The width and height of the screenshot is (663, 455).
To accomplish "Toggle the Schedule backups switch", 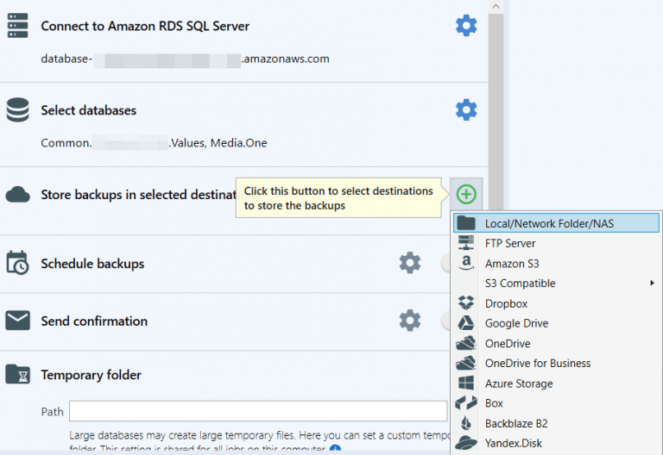I will pos(445,264).
